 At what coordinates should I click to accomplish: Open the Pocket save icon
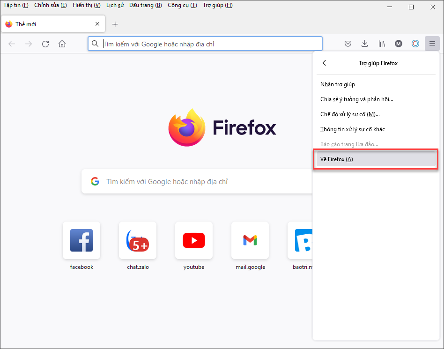348,44
